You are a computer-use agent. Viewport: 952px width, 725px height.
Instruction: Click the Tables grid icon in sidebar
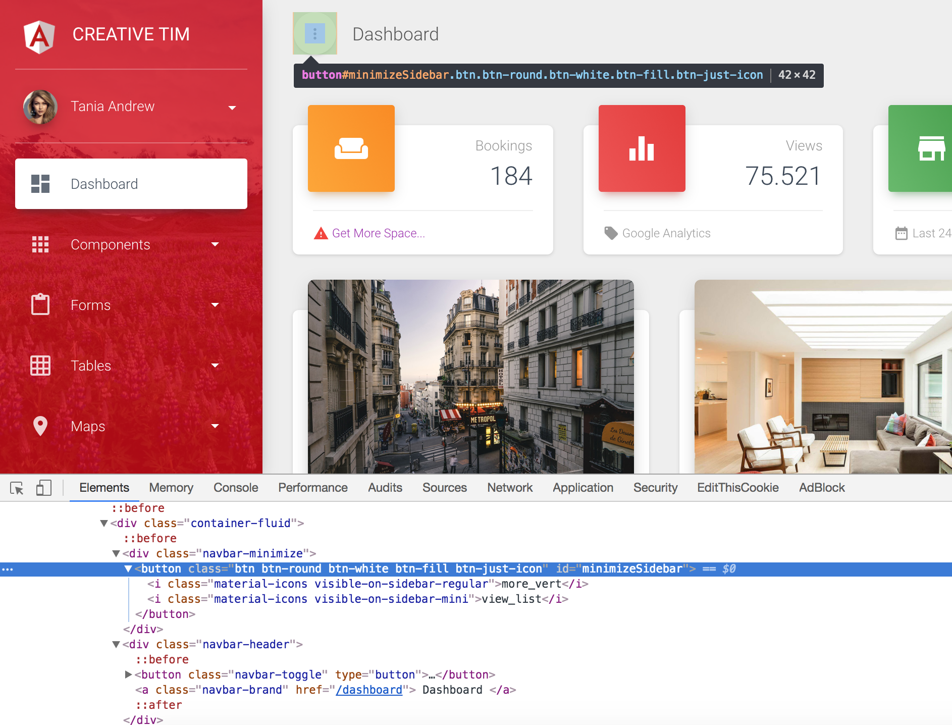[40, 366]
